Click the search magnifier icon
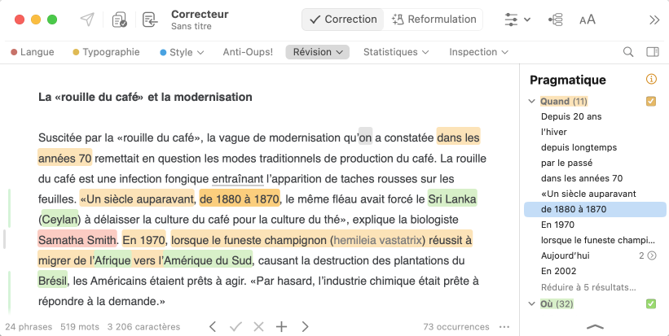This screenshot has height=336, width=669. coord(628,52)
